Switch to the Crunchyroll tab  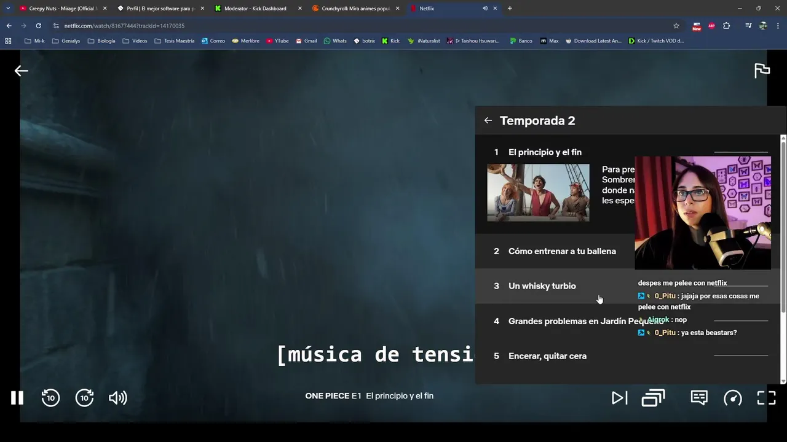click(355, 9)
